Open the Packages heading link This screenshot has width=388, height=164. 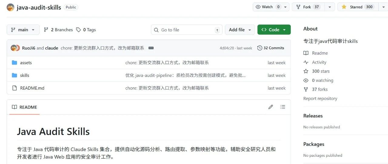tap(314, 144)
